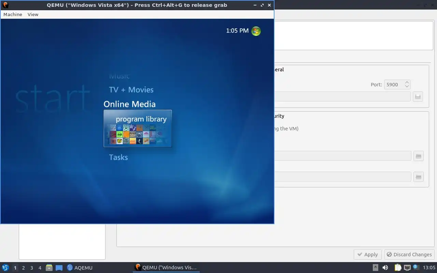Open the program library tile

pos(138,129)
